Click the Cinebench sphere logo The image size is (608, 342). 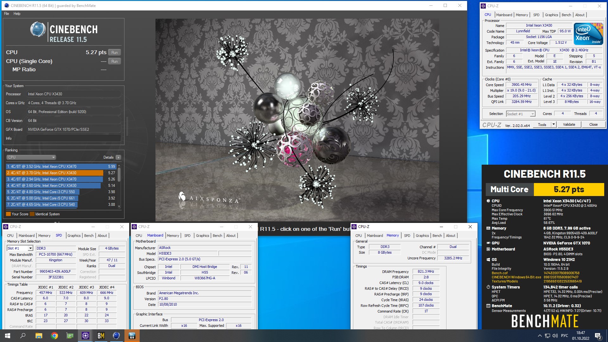pyautogui.click(x=38, y=29)
